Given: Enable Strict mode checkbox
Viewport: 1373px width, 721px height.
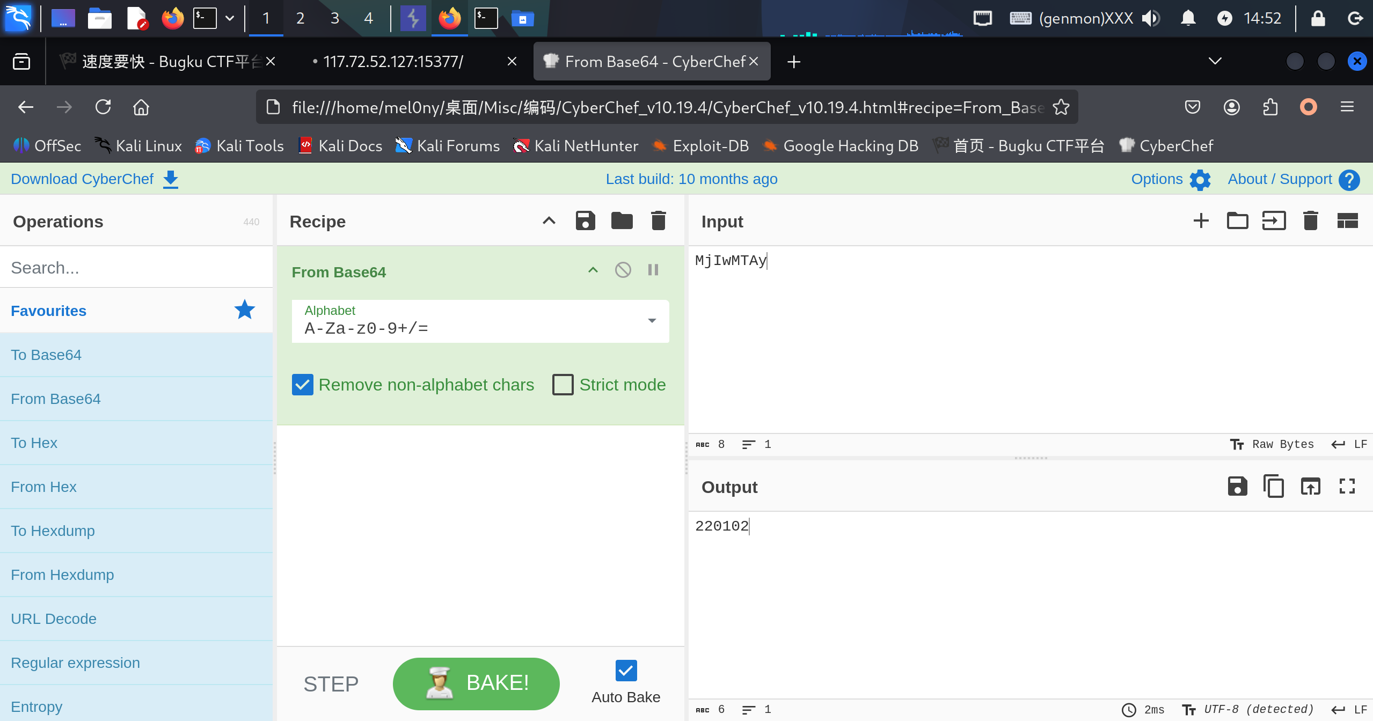Looking at the screenshot, I should (x=563, y=385).
